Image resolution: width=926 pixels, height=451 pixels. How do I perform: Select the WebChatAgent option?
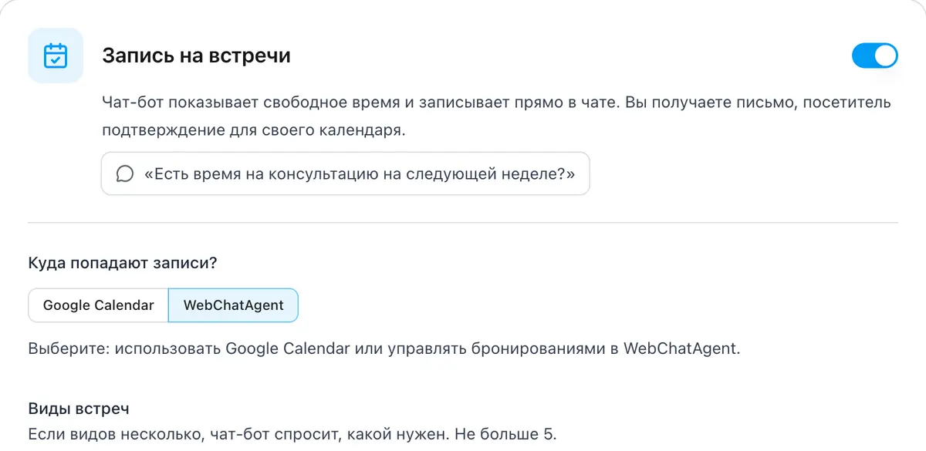pos(233,305)
